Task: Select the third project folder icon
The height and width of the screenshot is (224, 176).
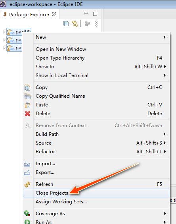Action: click(x=10, y=48)
